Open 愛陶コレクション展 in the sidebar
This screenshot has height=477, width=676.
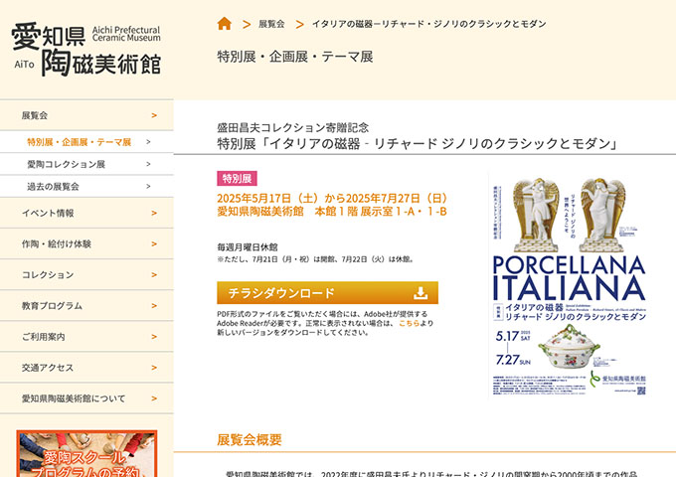(86, 164)
